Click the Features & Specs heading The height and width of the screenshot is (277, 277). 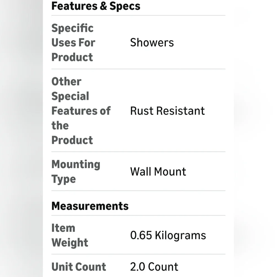coord(96,6)
